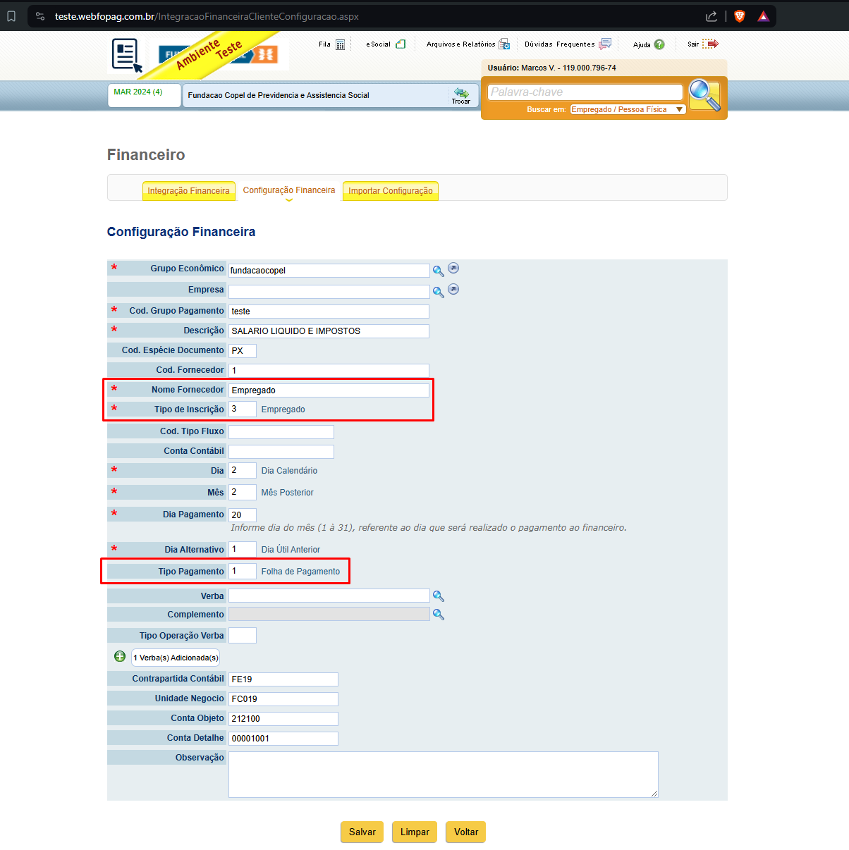Click the company name Fundacao Copel text
This screenshot has width=849, height=850.
click(x=279, y=95)
